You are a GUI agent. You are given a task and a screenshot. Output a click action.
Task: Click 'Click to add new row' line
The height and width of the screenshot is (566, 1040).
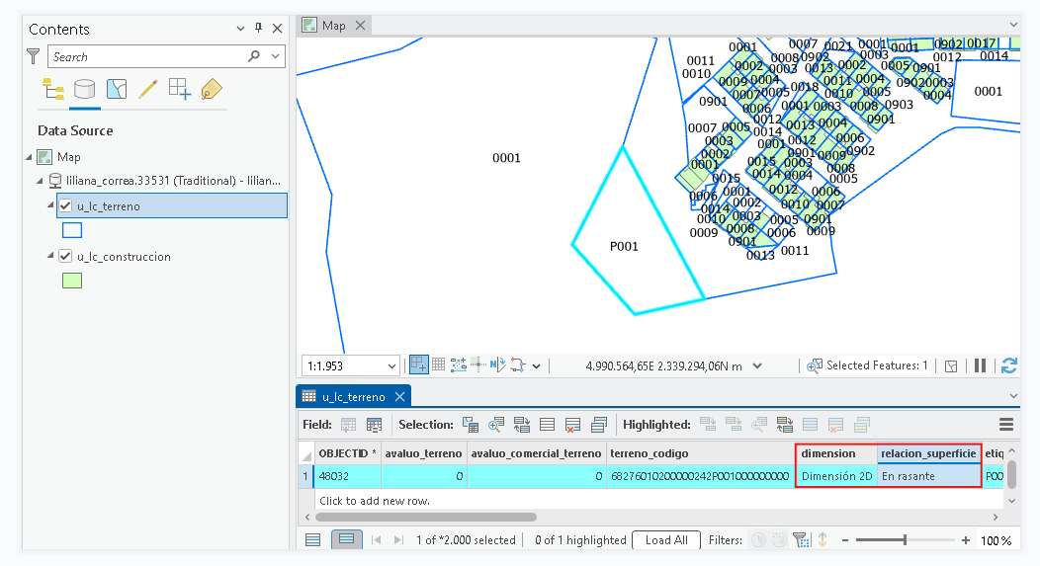pyautogui.click(x=375, y=501)
